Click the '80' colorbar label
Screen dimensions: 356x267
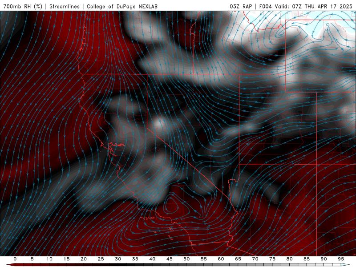pyautogui.click(x=289, y=259)
